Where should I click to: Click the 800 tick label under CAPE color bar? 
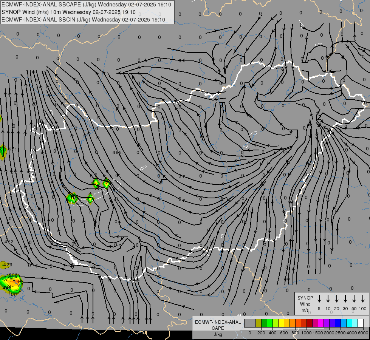[295, 333]
